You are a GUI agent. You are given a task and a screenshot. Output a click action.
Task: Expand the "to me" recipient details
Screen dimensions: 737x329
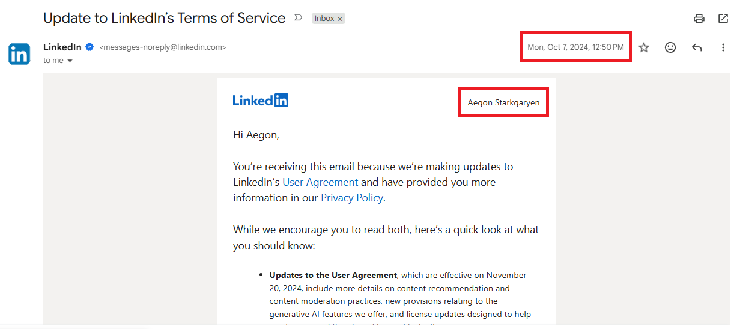[x=70, y=61]
